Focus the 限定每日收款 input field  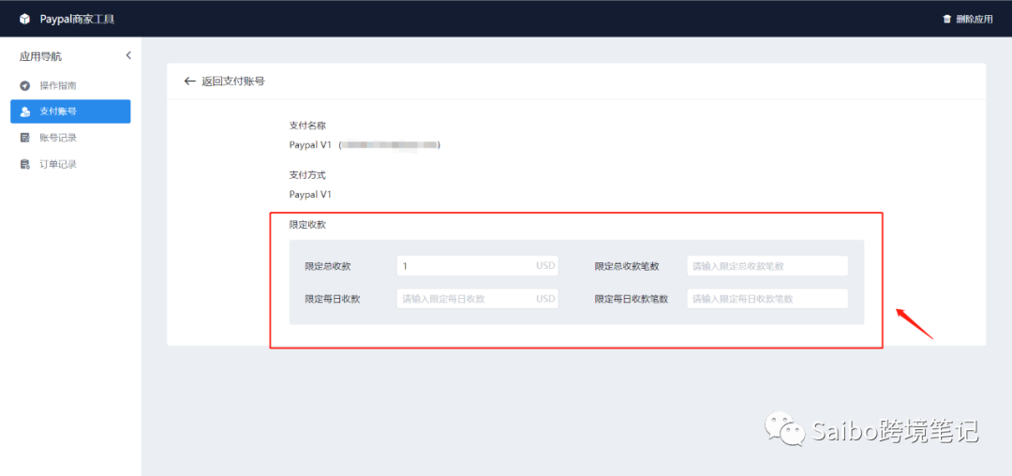[477, 299]
